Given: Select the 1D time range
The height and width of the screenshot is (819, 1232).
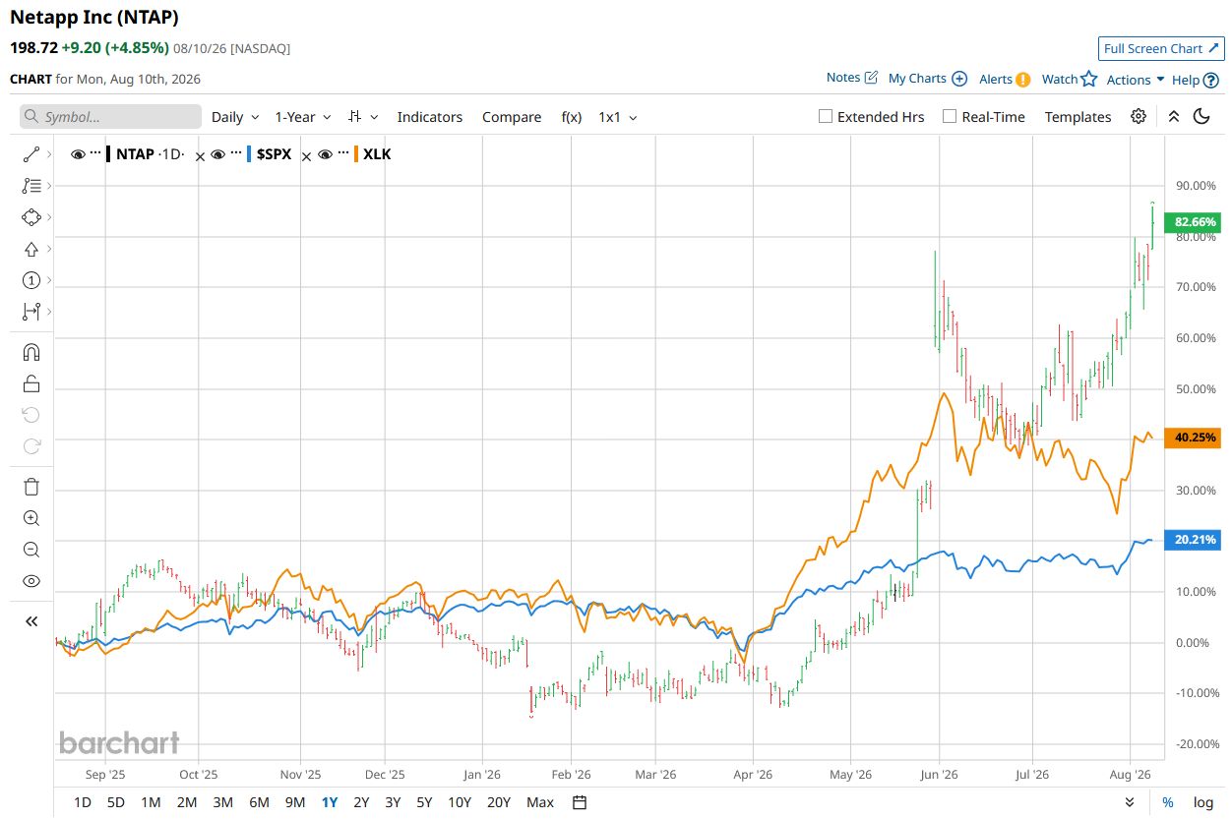Looking at the screenshot, I should coord(83,802).
